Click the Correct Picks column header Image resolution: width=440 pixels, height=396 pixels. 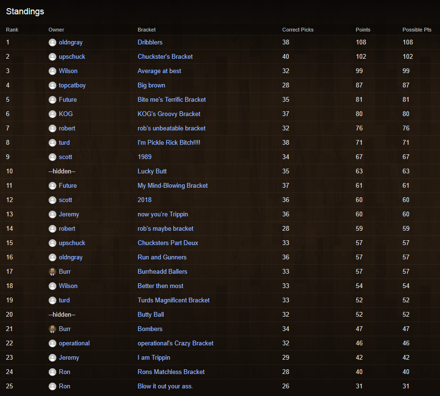(x=298, y=30)
